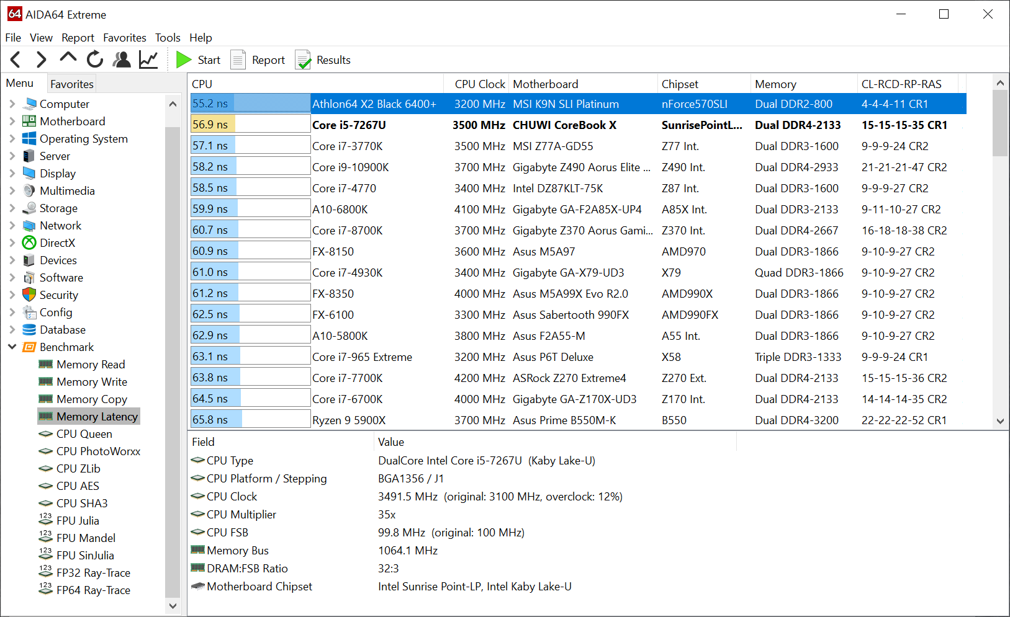Screen dimensions: 1010x617
Task: Select the CPU AES benchmark
Action: [x=78, y=486]
